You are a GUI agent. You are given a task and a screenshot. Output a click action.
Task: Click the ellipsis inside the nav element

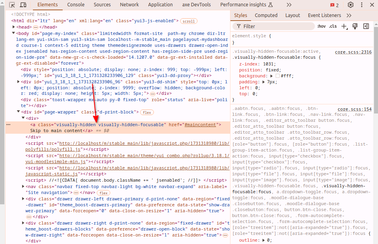point(76,193)
